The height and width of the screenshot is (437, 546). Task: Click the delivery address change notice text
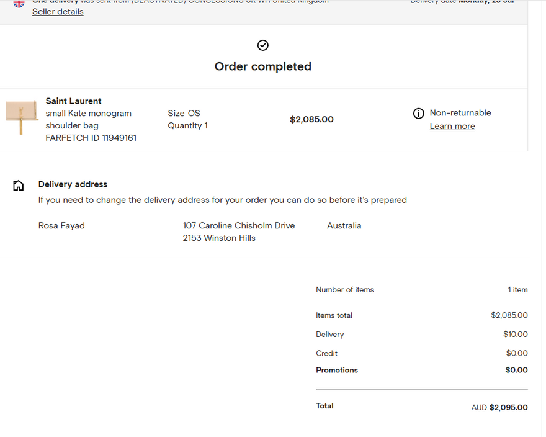223,200
